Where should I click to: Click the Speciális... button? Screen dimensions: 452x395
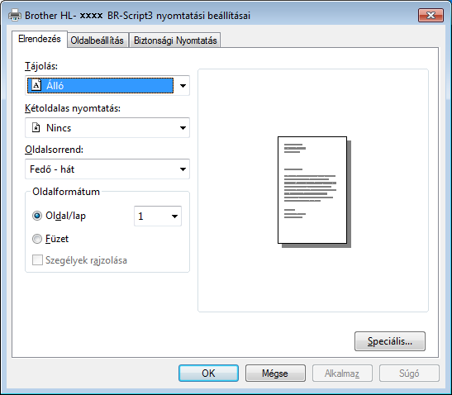click(390, 341)
